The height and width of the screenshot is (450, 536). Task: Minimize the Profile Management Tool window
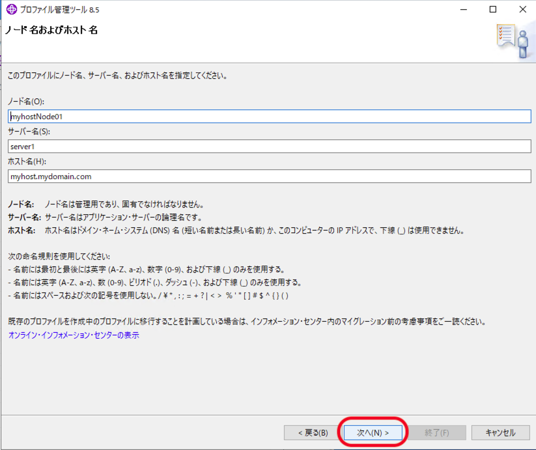tap(464, 10)
